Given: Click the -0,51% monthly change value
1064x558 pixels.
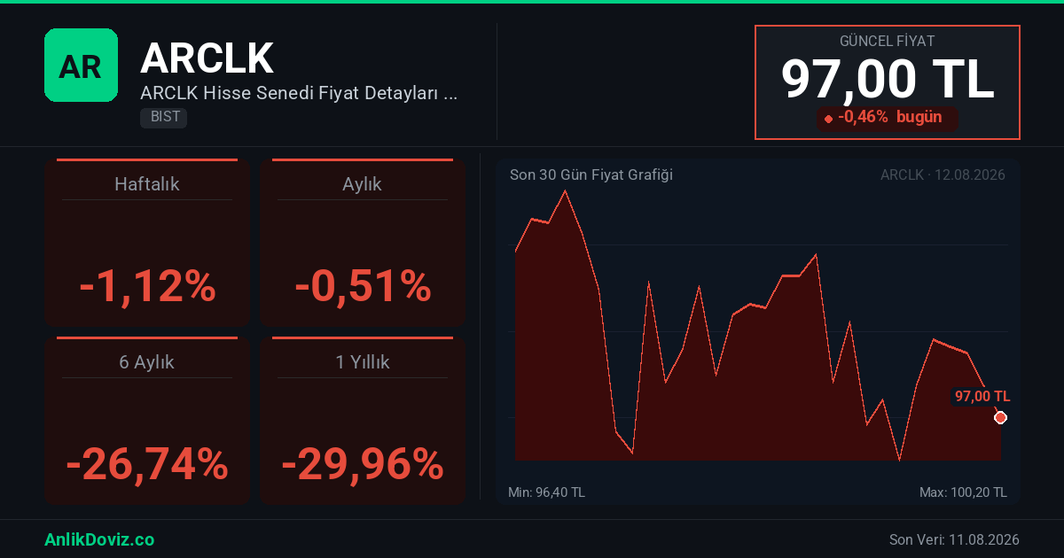Looking at the screenshot, I should tap(363, 286).
